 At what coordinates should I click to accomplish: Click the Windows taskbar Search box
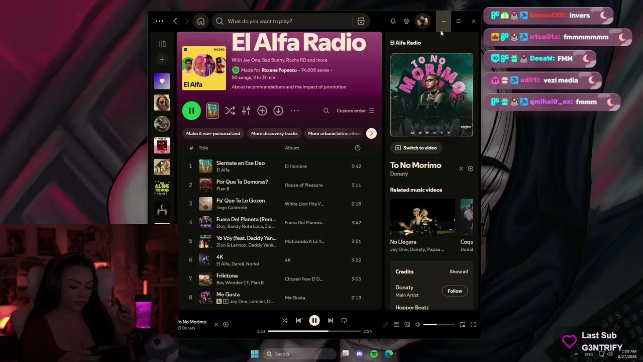(300, 354)
